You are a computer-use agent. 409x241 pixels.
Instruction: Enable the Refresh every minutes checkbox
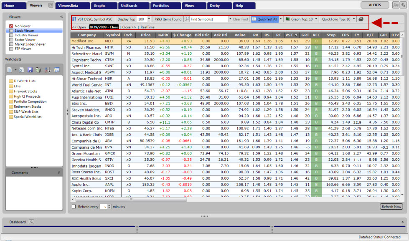point(74,206)
